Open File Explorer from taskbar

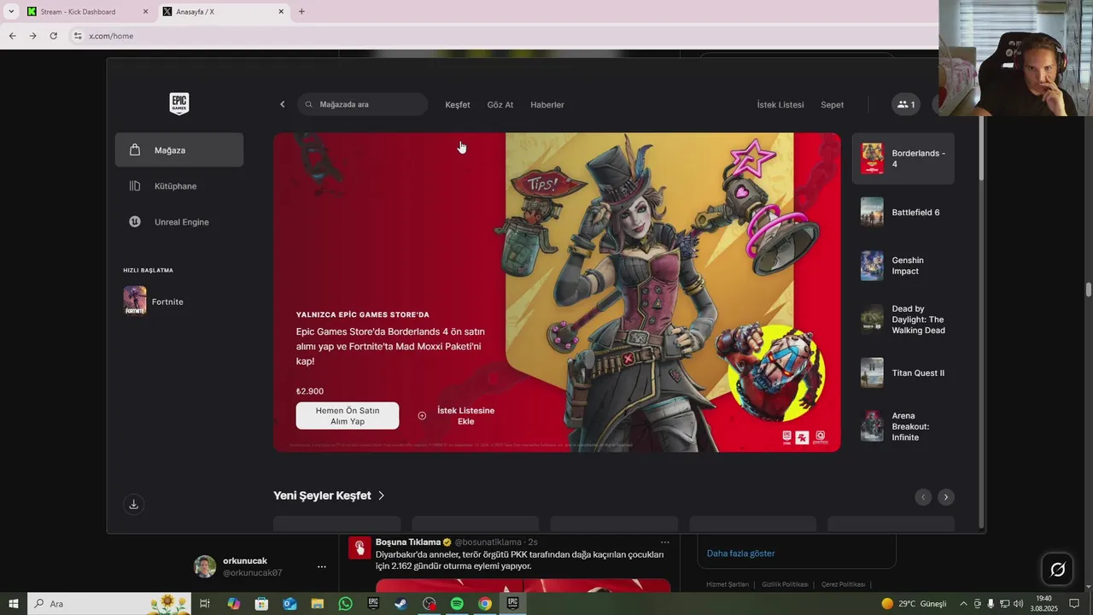pos(317,604)
